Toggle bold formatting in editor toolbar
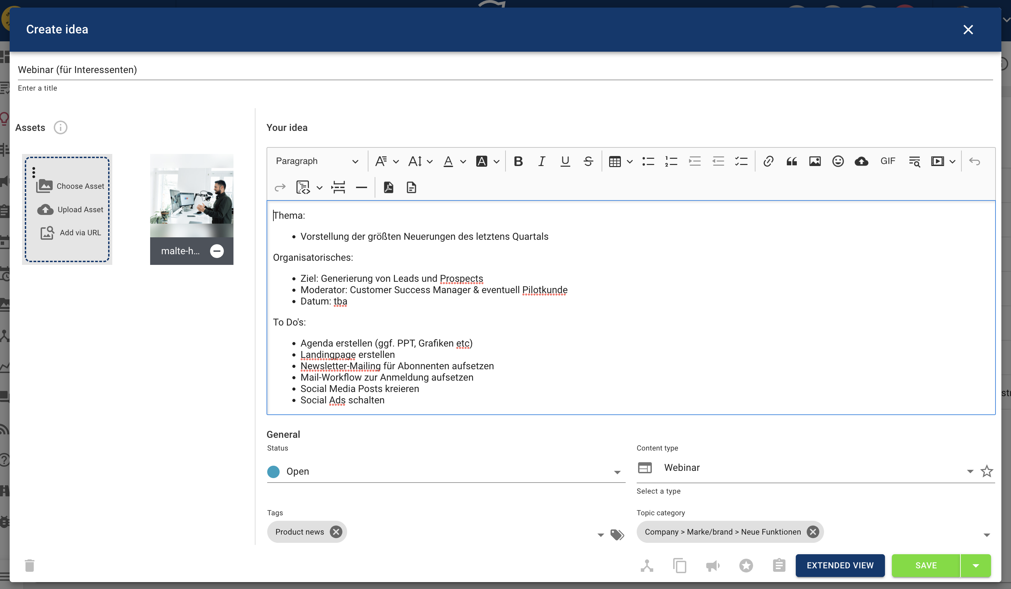 (x=518, y=161)
